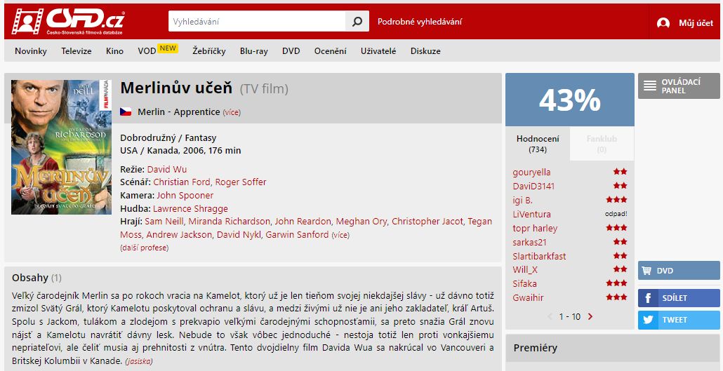Image resolution: width=723 pixels, height=371 pixels.
Task: Open Andrew Jackson's page
Action: click(180, 234)
